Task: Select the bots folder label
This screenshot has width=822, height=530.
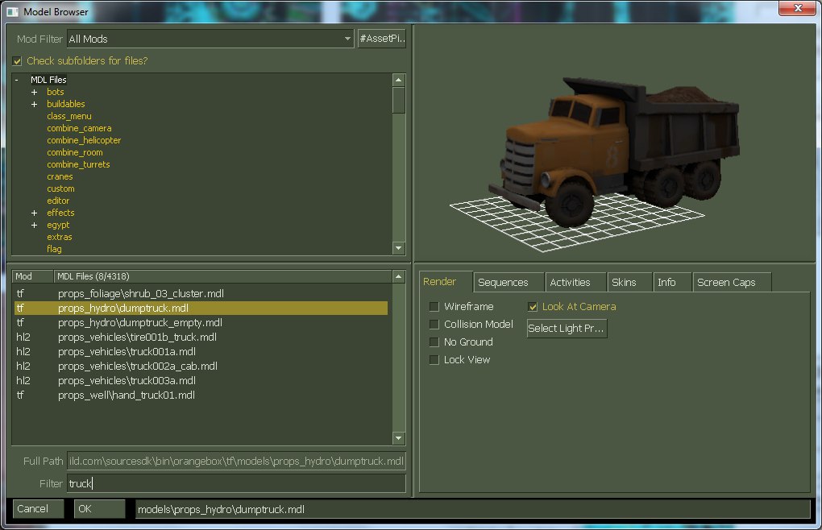Action: point(56,92)
